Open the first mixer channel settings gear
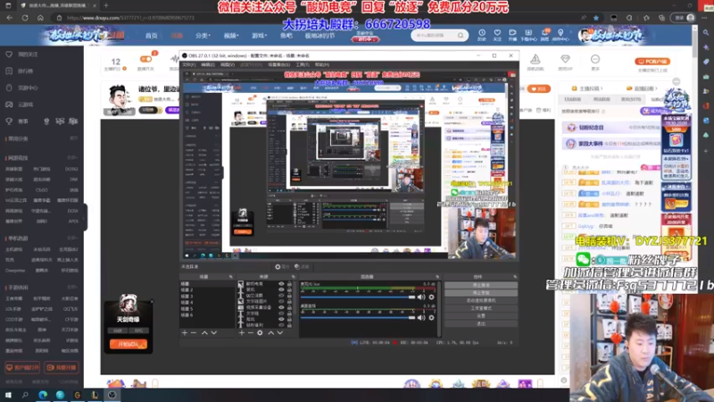This screenshot has width=714, height=402. pyautogui.click(x=431, y=297)
